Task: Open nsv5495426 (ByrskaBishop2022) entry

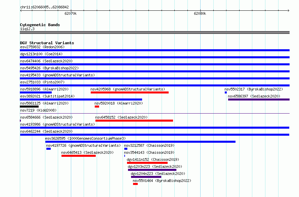Action: [49, 68]
